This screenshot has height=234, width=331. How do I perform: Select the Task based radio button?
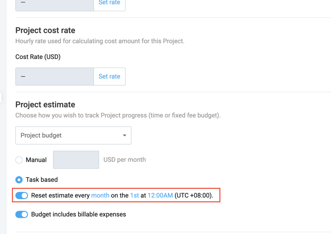coord(19,180)
